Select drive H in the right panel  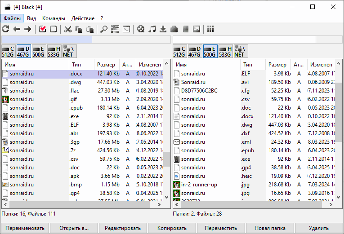225,52
